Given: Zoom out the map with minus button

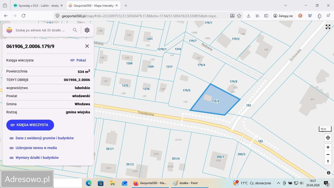Looking at the screenshot, I should 328,154.
